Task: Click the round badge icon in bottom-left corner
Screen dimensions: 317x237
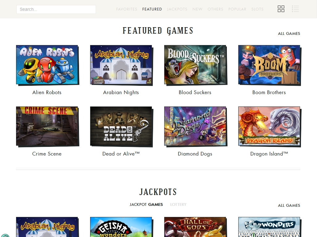Action: tap(5, 235)
